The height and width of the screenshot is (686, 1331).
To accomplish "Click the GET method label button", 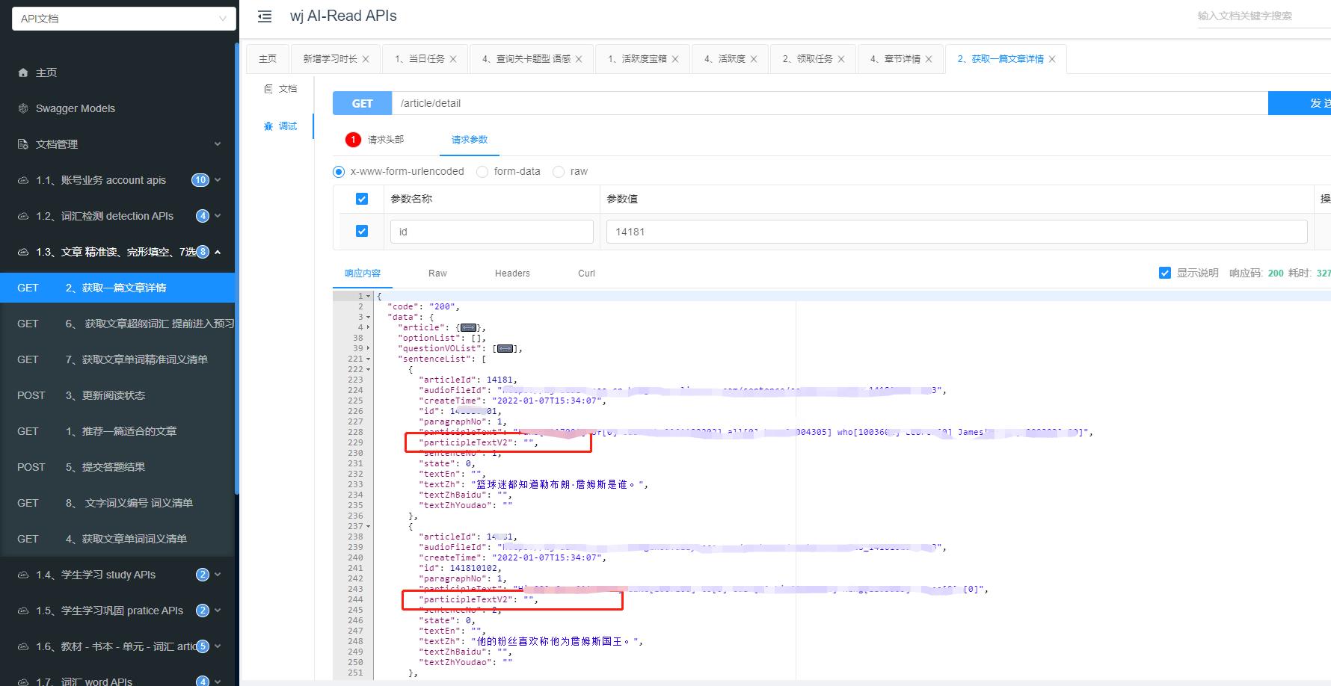I will coord(362,103).
